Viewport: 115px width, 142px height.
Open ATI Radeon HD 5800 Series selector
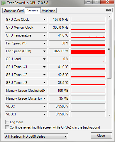coord(36,136)
